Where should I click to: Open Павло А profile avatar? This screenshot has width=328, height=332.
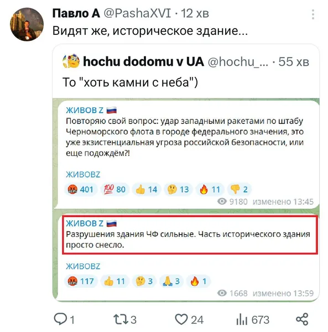(27, 24)
